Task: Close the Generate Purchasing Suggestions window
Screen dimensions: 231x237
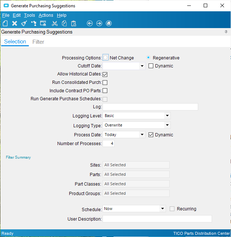Action: pos(222,5)
